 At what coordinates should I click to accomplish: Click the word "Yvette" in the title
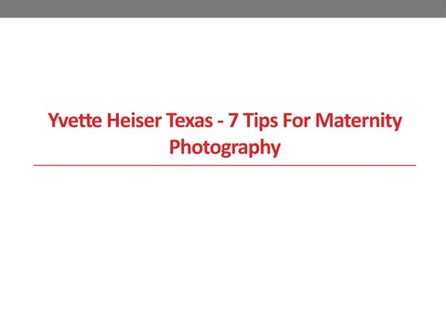[x=75, y=121]
